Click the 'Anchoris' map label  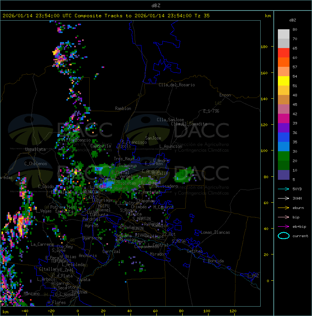pos(88,256)
